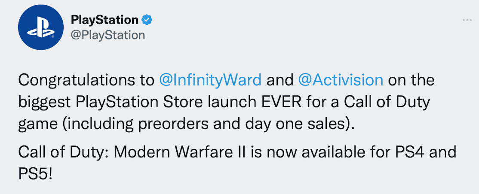Viewport: 479px width, 194px height.
Task: Open the PlayStation display name
Action: (x=104, y=20)
